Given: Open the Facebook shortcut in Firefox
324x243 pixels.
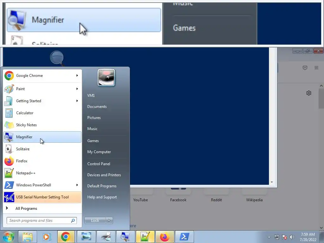Looking at the screenshot, I should 178,200.
